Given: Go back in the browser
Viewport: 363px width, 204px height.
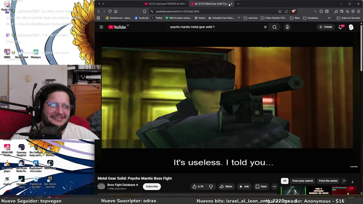Looking at the screenshot, I should click(99, 11).
